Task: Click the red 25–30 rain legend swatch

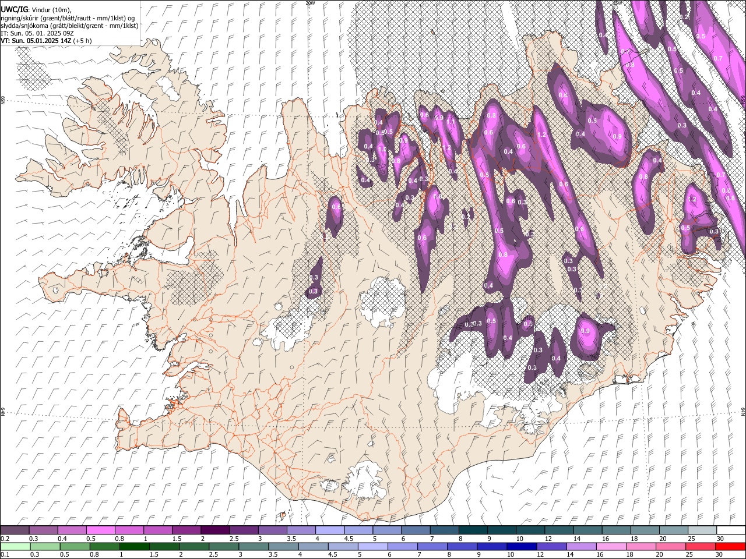Action: coord(701,546)
